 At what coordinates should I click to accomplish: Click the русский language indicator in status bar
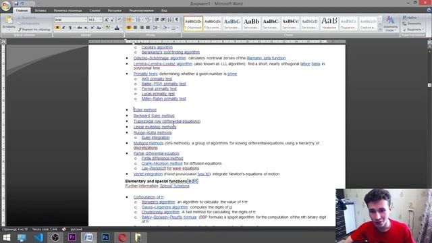coord(76,230)
